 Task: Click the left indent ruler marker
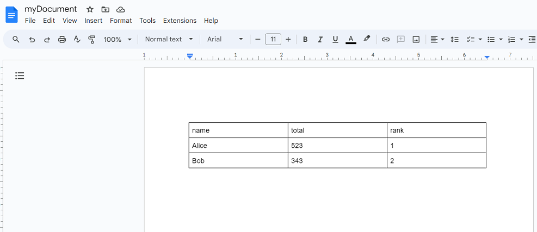tap(190, 56)
